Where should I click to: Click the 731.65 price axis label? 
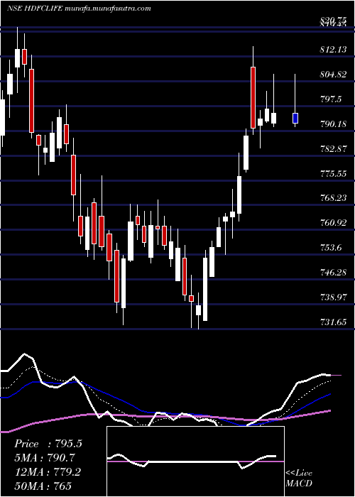[332, 322]
